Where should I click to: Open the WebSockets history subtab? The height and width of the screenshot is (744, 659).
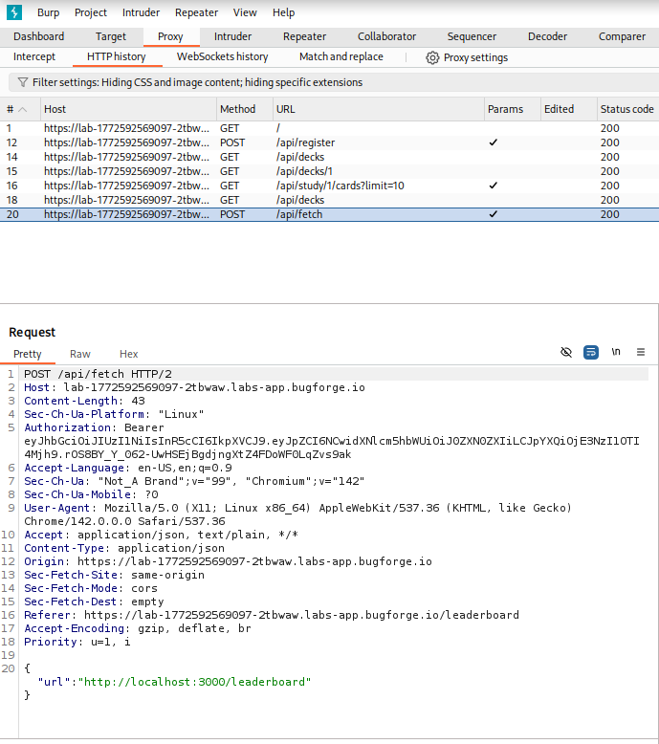222,57
